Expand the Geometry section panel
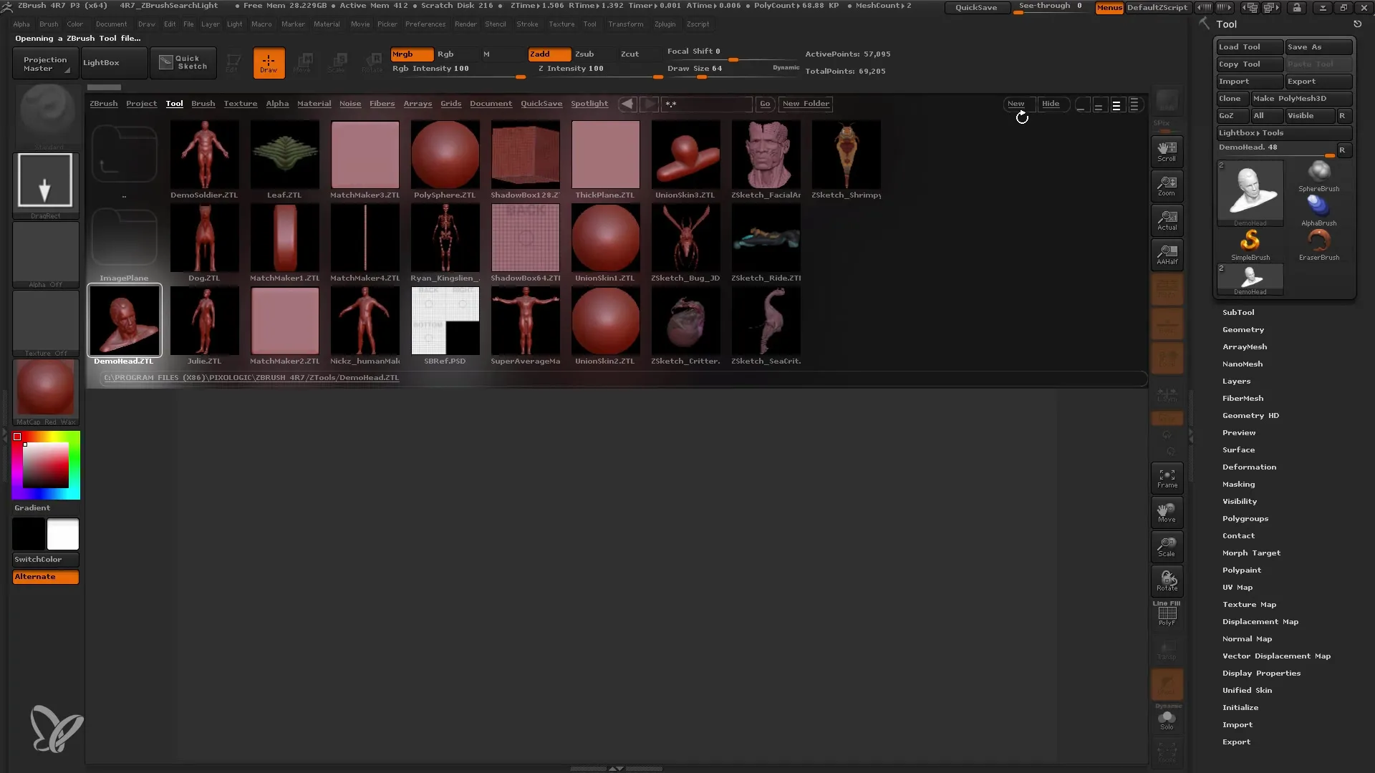This screenshot has height=773, width=1375. (x=1243, y=329)
